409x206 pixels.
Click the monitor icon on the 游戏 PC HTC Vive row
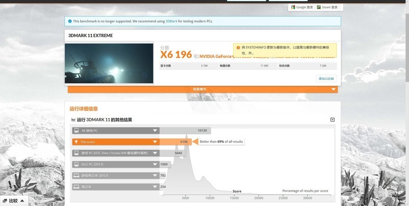click(76, 153)
